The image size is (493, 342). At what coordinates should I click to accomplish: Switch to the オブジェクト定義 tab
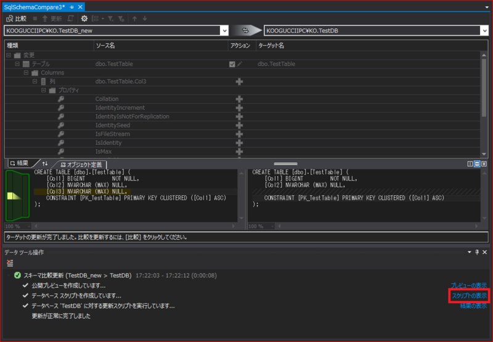[81, 165]
